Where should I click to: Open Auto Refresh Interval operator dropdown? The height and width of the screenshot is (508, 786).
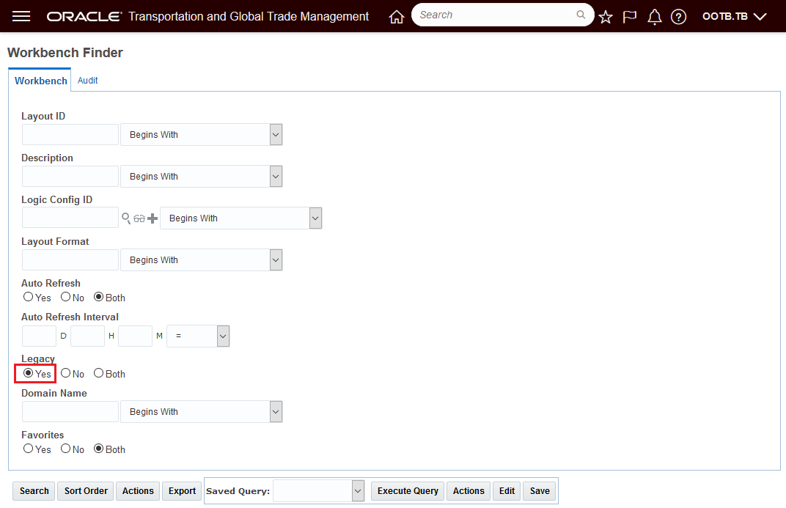click(x=198, y=336)
